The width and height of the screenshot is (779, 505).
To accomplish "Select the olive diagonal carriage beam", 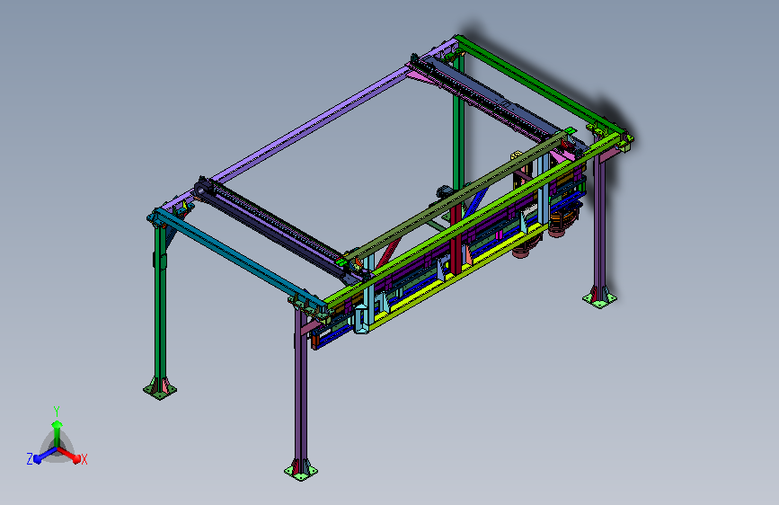I will pos(456,195).
